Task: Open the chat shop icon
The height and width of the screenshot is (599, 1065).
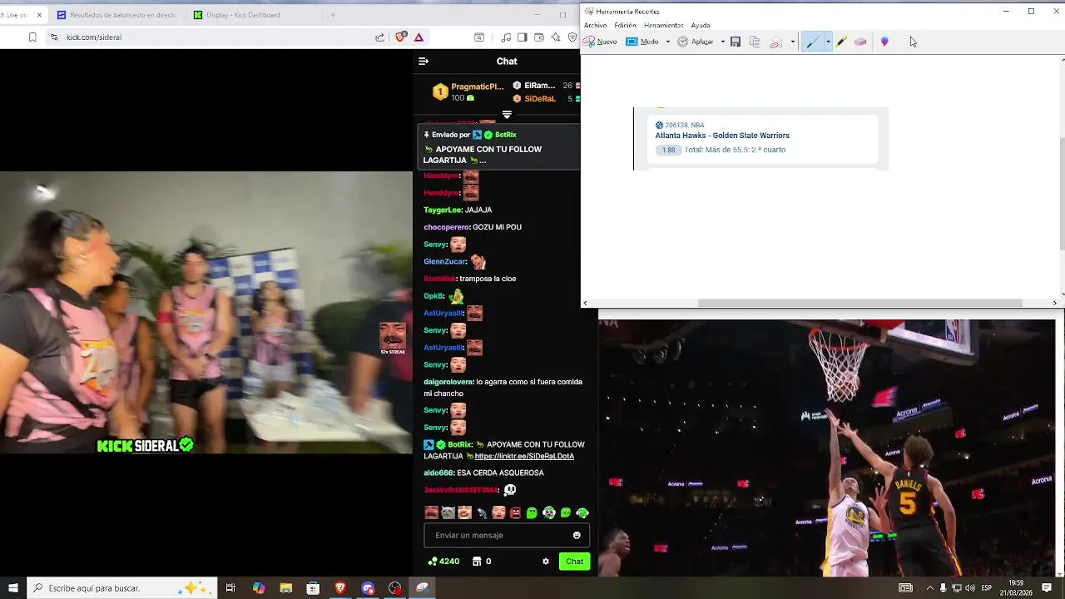Action: point(477,562)
